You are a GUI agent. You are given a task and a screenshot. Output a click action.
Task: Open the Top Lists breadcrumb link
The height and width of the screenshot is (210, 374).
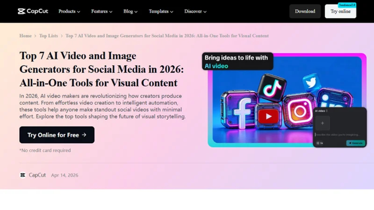49,36
